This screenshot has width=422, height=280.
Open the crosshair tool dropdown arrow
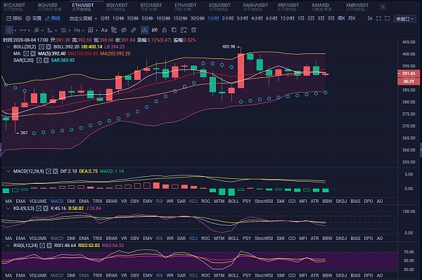coord(15,31)
